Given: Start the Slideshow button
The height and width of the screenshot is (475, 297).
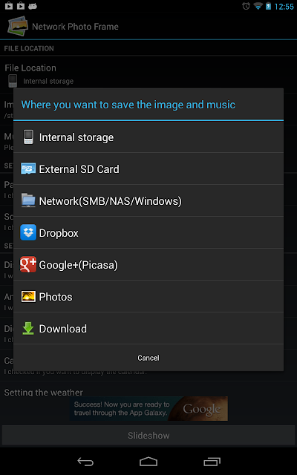Looking at the screenshot, I should 148,436.
